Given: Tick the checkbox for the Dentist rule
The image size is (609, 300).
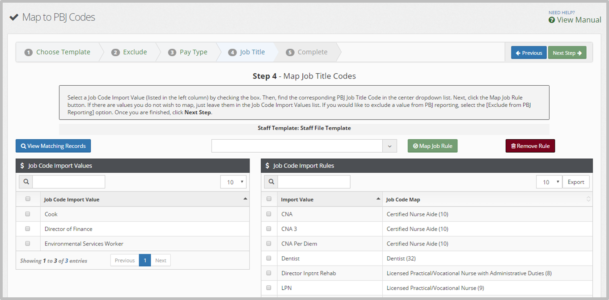Looking at the screenshot, I should point(269,258).
